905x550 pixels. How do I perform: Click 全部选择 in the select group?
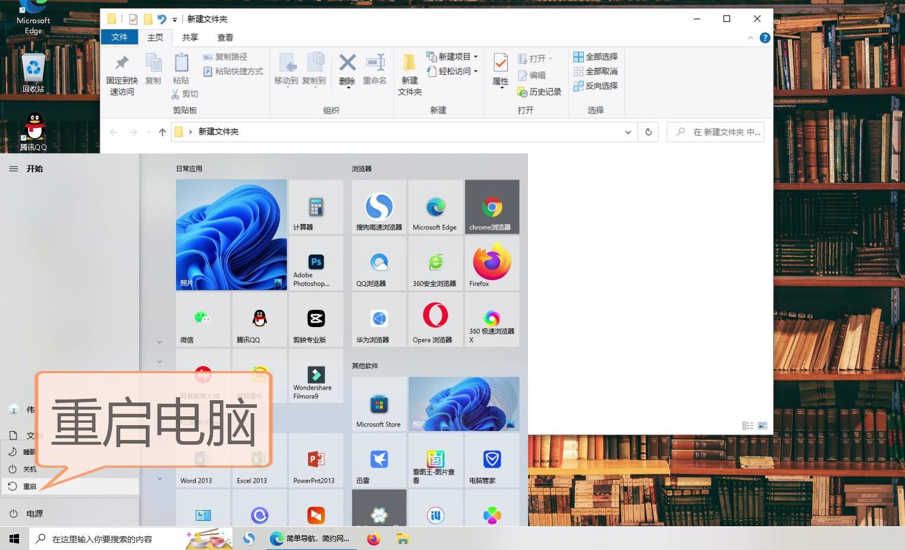pyautogui.click(x=595, y=56)
